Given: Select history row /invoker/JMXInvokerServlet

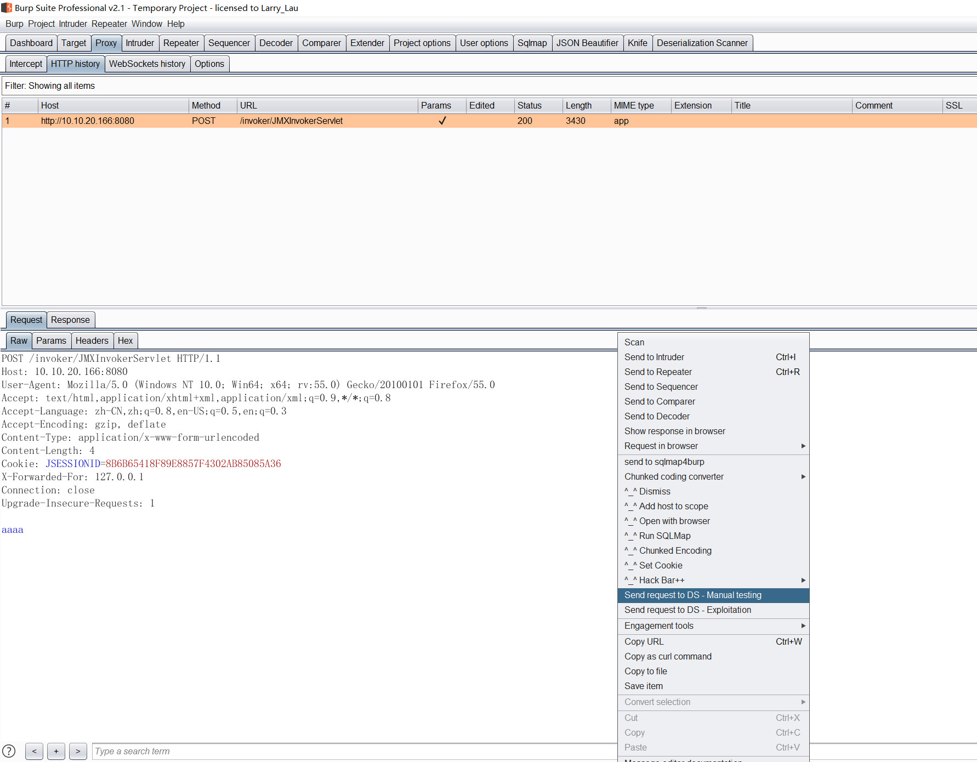Looking at the screenshot, I should [x=489, y=121].
